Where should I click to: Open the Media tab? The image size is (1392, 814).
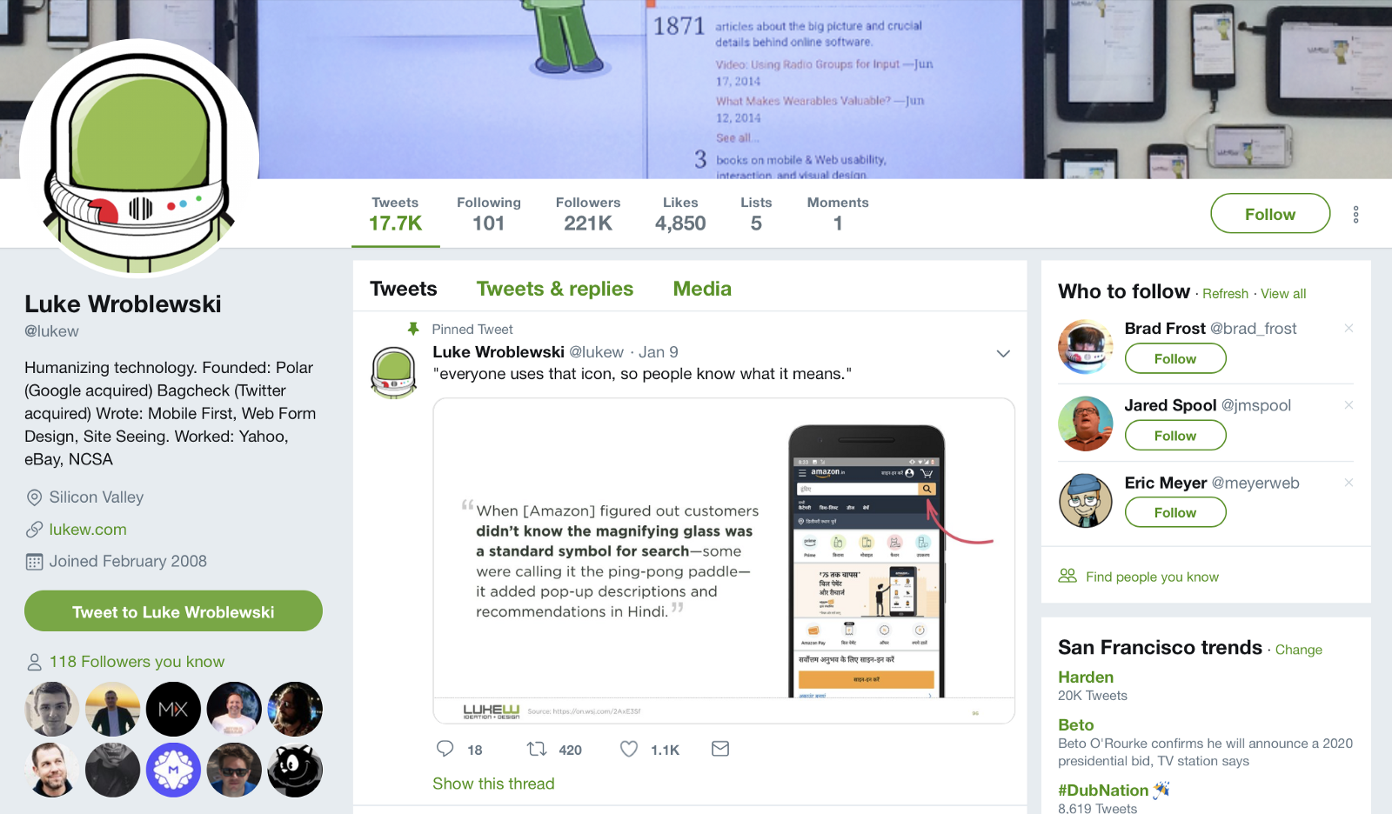(x=702, y=289)
